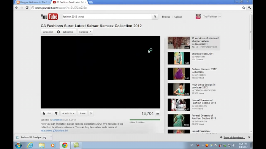Click the likes/dislikes rating bar
The width and height of the screenshot is (266, 149).
[x=145, y=120]
